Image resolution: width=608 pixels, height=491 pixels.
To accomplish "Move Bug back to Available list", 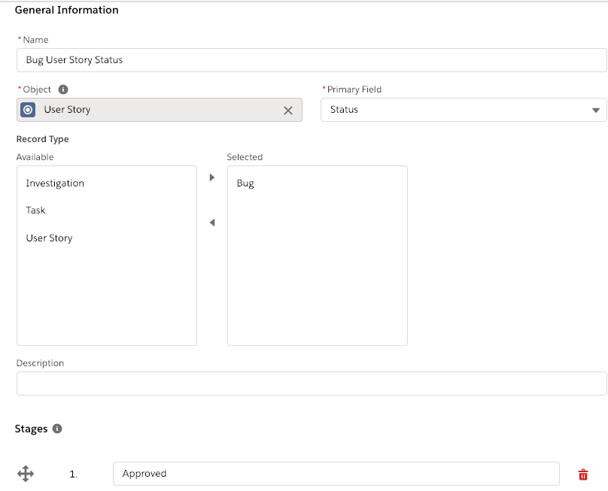I will (x=212, y=223).
